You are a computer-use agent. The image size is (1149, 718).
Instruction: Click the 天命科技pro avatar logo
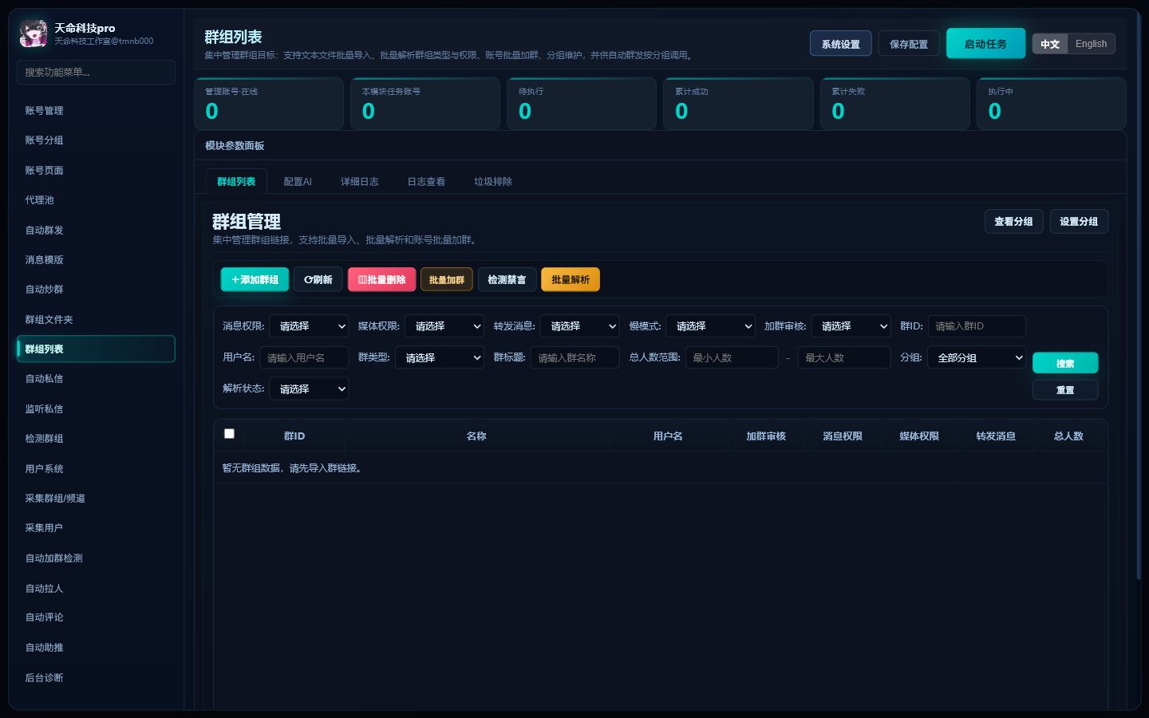click(x=34, y=34)
